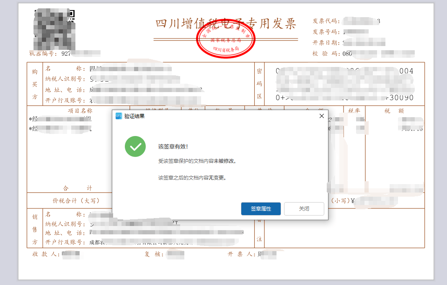Close the 验证结果 dialog with the X
Viewport: 447px width, 285px height.
coord(322,116)
